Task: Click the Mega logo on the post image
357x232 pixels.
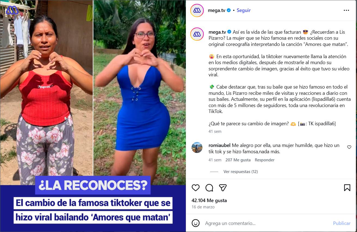Action: 13,10
